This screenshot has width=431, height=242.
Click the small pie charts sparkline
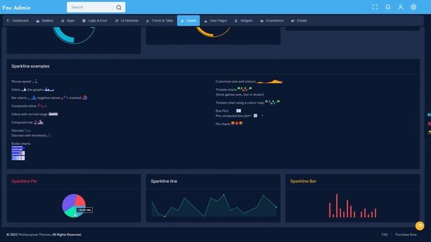236,123
